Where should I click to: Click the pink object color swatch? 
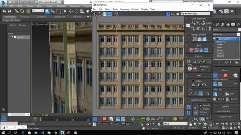click(x=239, y=30)
